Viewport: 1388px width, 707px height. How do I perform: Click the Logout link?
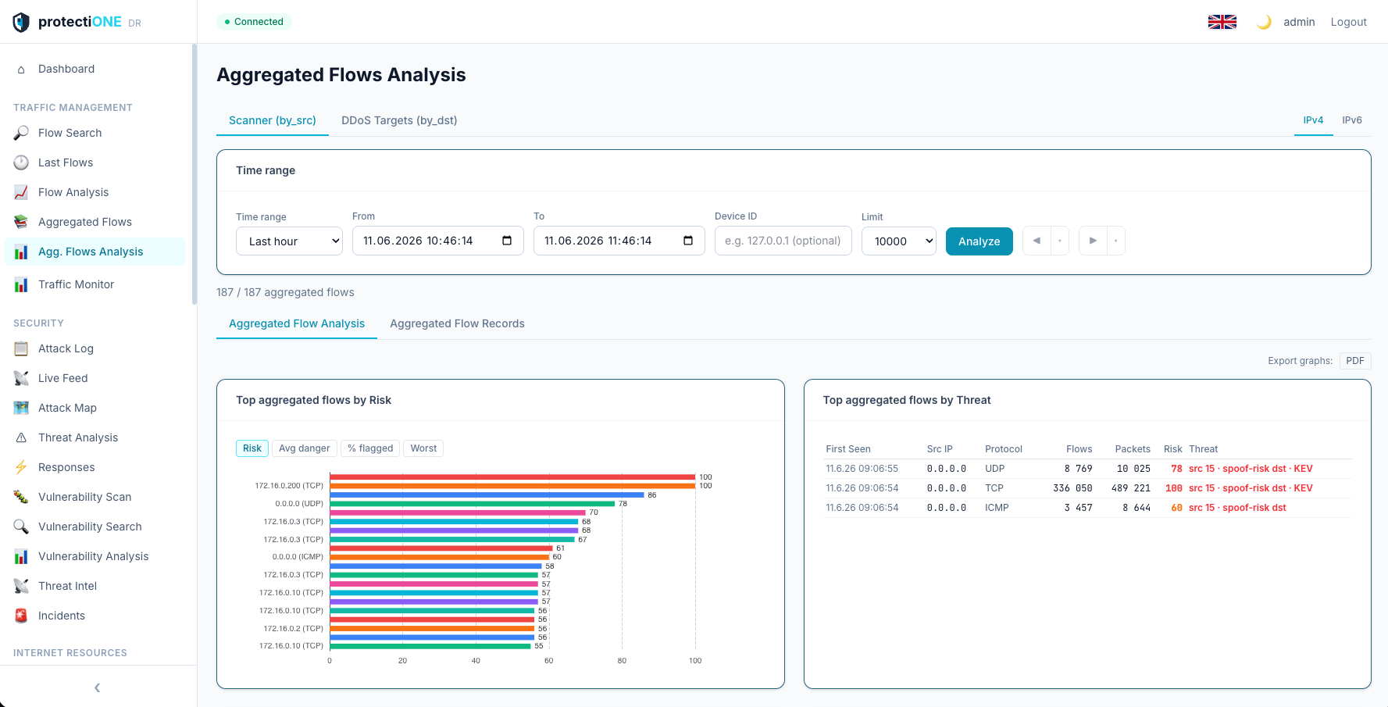1349,22
